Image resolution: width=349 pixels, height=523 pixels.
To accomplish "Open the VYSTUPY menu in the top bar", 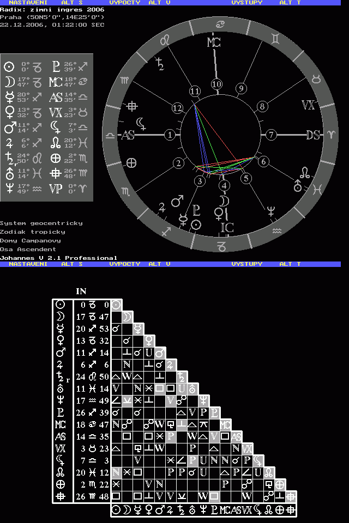I will [x=246, y=3].
